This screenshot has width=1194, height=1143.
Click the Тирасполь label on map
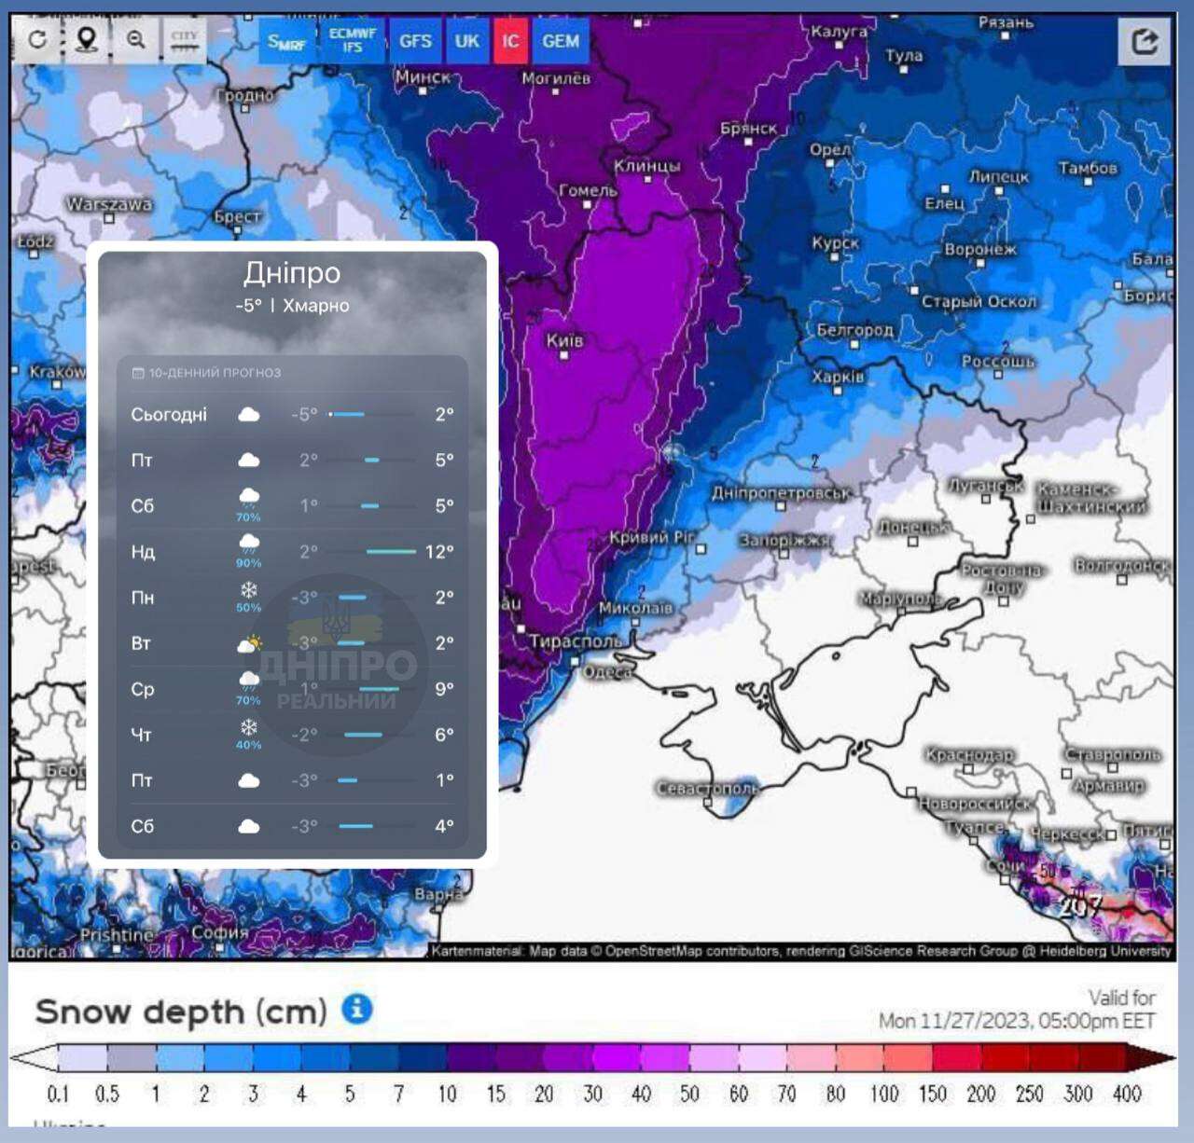[576, 641]
